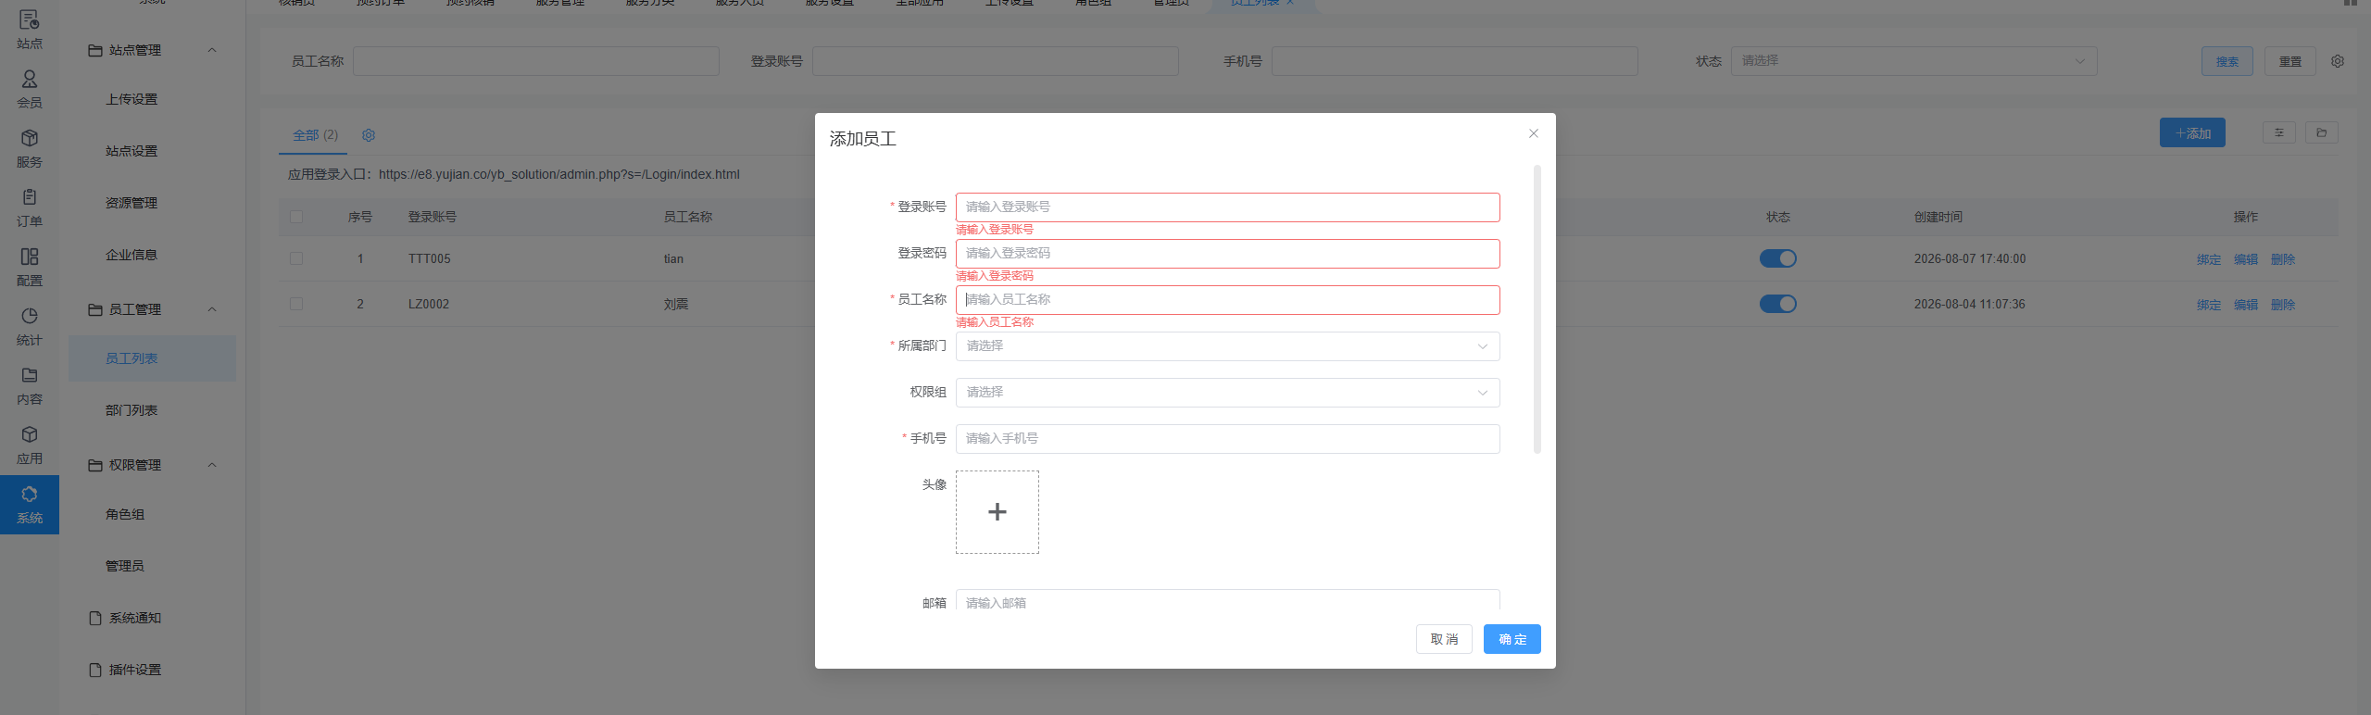Toggle the 状态 switch for TTT005
The height and width of the screenshot is (715, 2371).
pos(1778,258)
